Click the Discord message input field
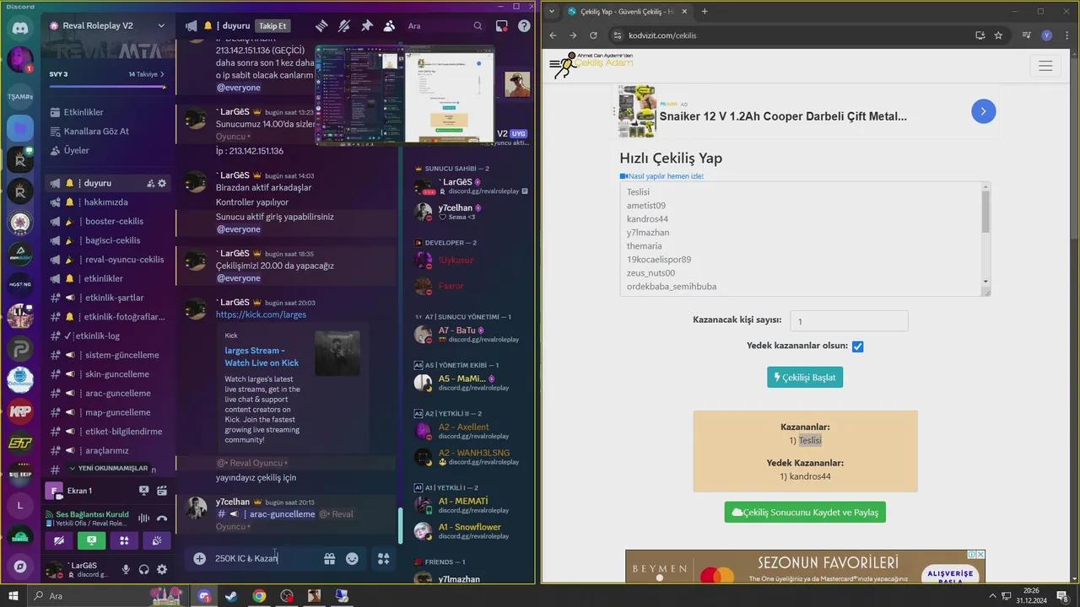 [253, 558]
